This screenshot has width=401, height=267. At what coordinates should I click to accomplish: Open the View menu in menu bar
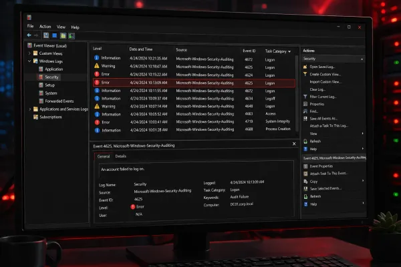[61, 27]
